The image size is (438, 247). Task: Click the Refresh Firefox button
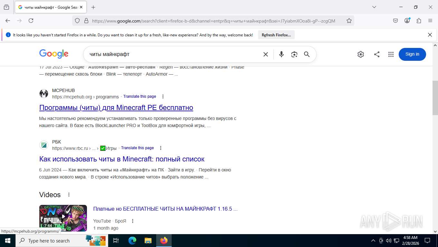tap(276, 35)
